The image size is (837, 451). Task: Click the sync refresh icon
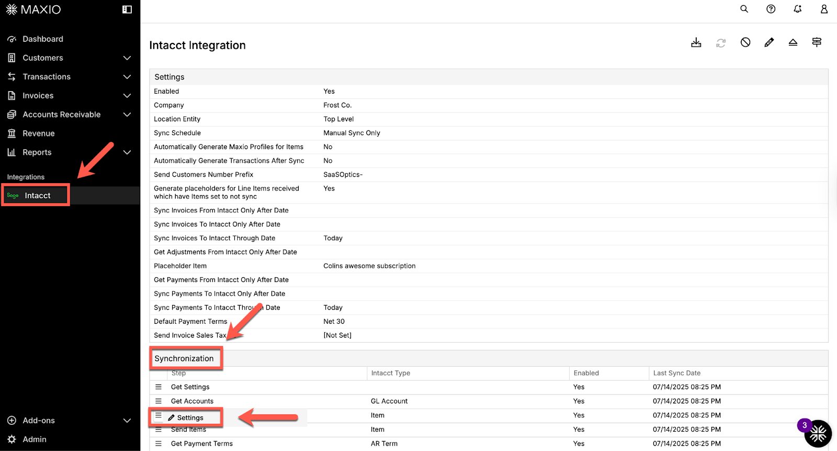point(721,43)
